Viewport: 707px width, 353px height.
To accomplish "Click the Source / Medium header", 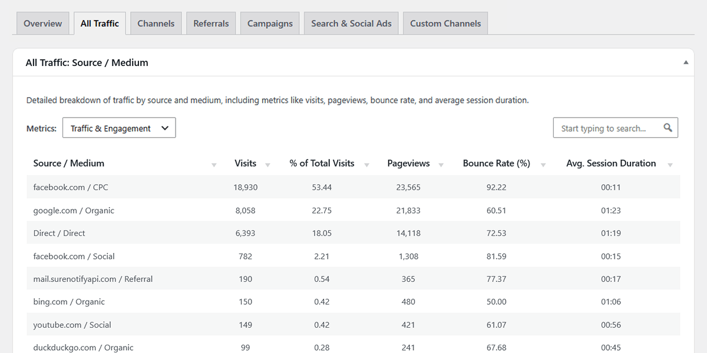I will [68, 164].
